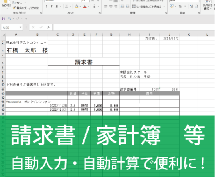
Task: Select column K header
Action: tap(189, 34)
